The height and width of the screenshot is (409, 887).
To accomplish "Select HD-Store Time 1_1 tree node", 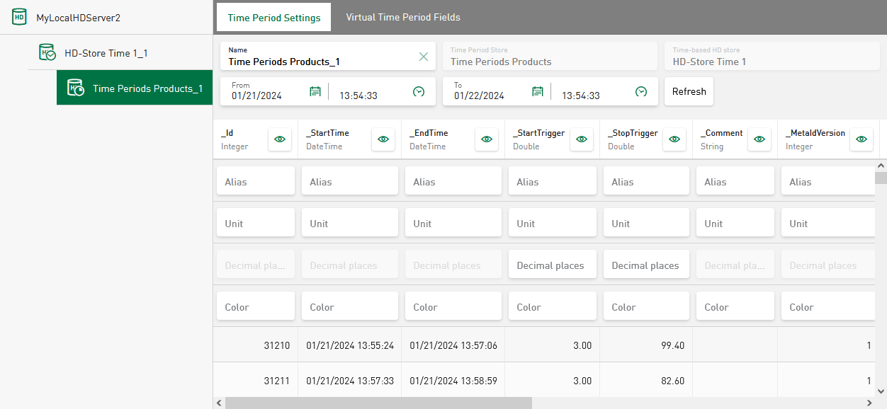I will pyautogui.click(x=106, y=53).
